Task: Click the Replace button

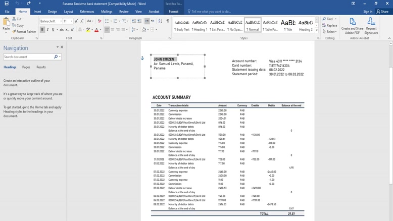Action: (x=330, y=25)
